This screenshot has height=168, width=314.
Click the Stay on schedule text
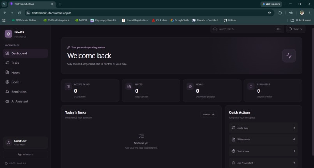(265, 97)
